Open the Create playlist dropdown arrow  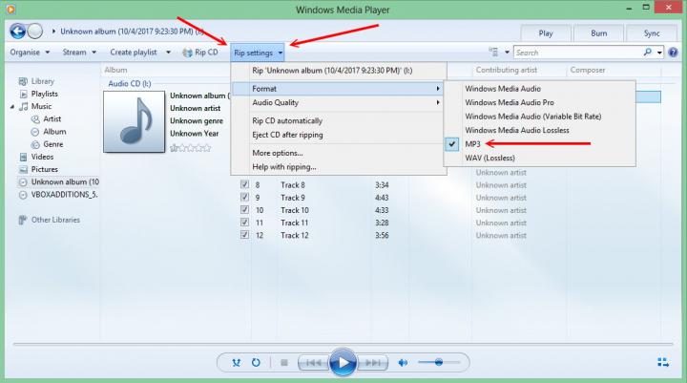(168, 53)
